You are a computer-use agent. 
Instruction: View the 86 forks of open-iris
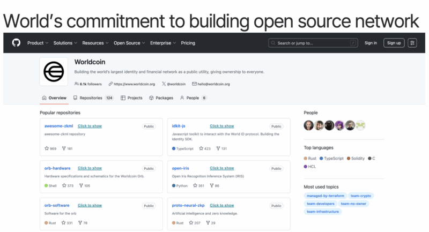tap(214, 185)
